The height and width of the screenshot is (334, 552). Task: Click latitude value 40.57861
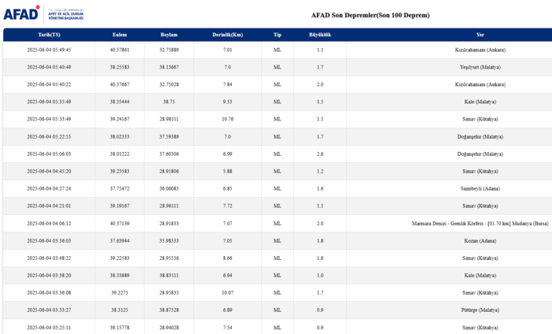(x=120, y=50)
